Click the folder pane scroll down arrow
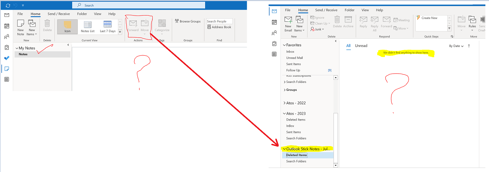The height and width of the screenshot is (172, 489). (x=335, y=165)
